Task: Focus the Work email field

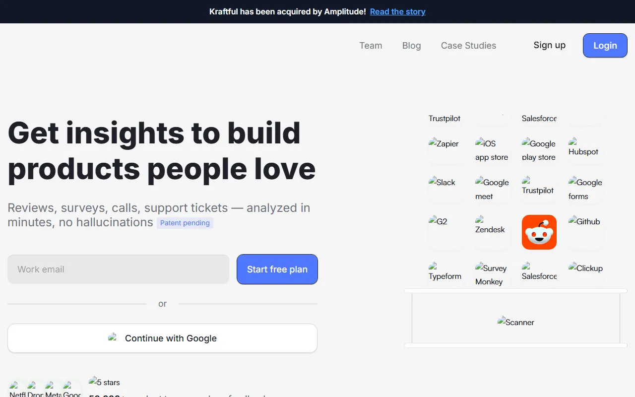Action: point(118,269)
